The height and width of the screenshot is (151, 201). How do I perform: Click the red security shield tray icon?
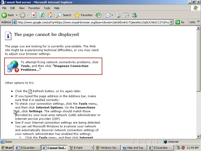point(183,148)
